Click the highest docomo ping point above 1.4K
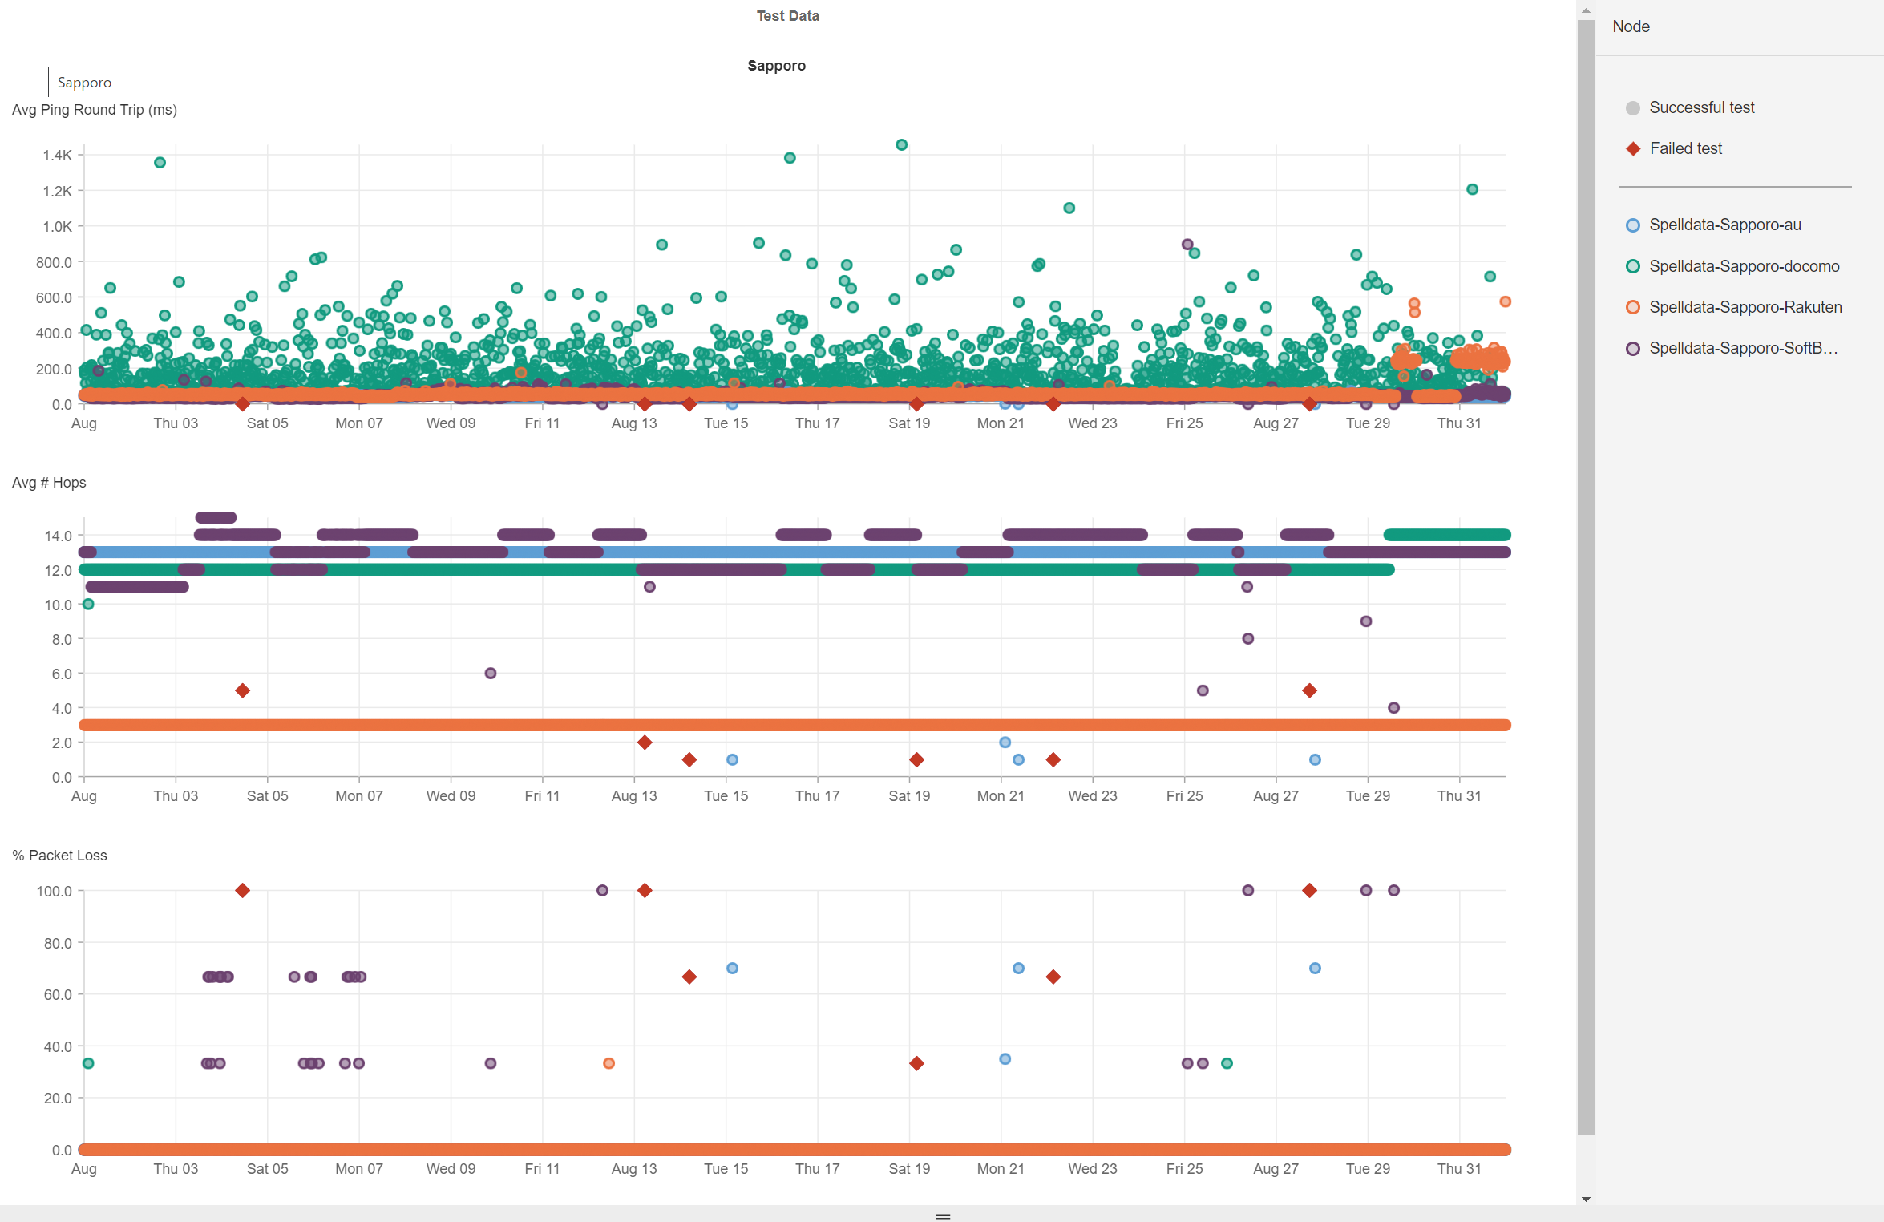Viewport: 1884px width, 1222px height. [901, 145]
